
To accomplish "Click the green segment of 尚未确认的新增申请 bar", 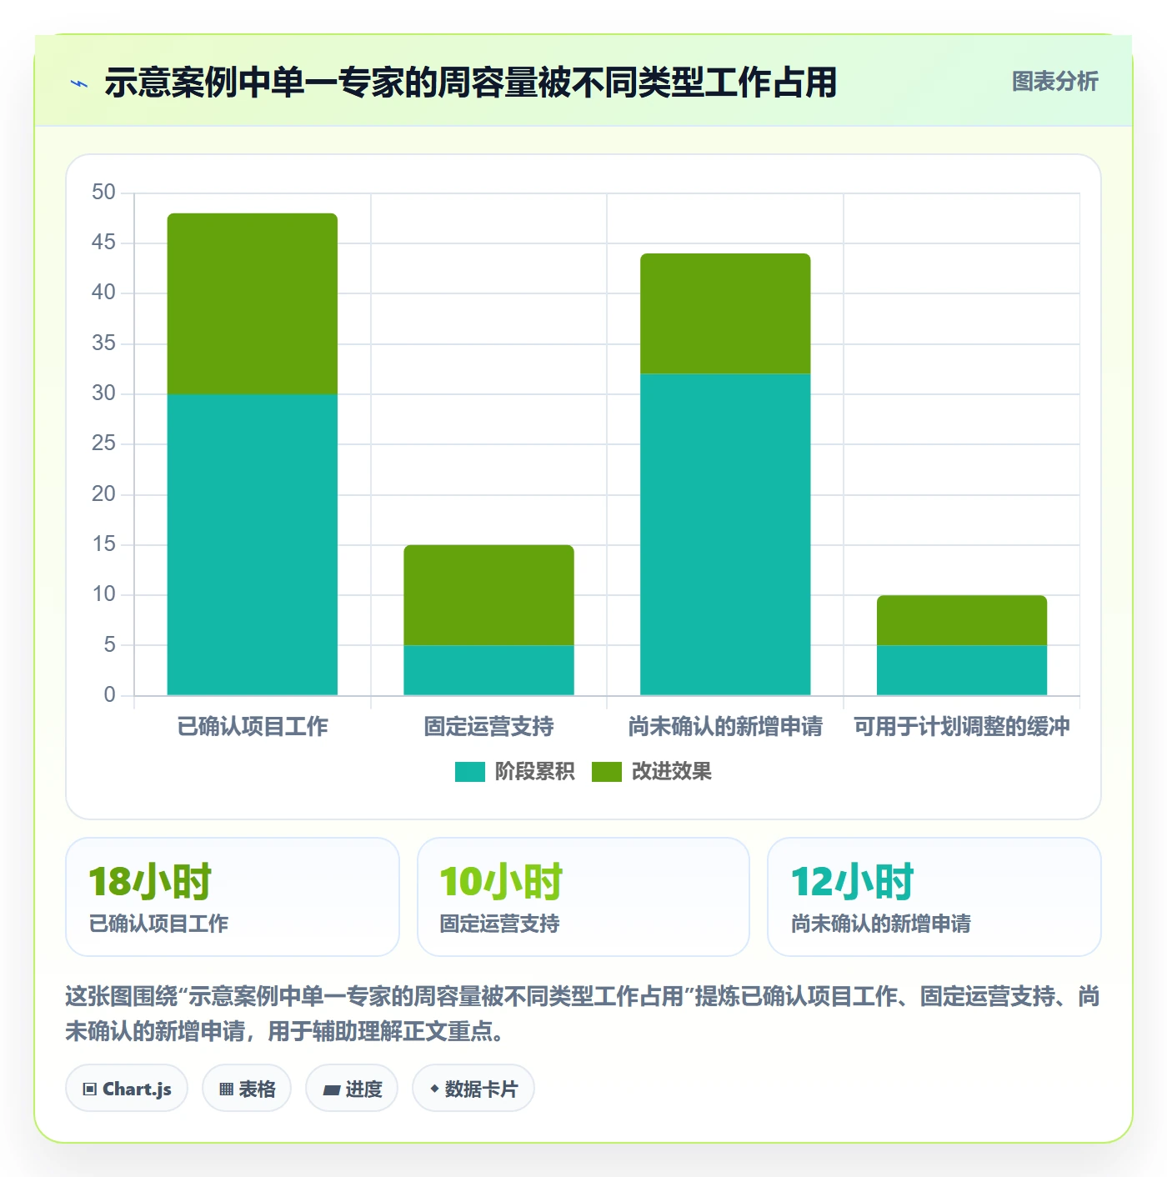I will pyautogui.click(x=725, y=313).
